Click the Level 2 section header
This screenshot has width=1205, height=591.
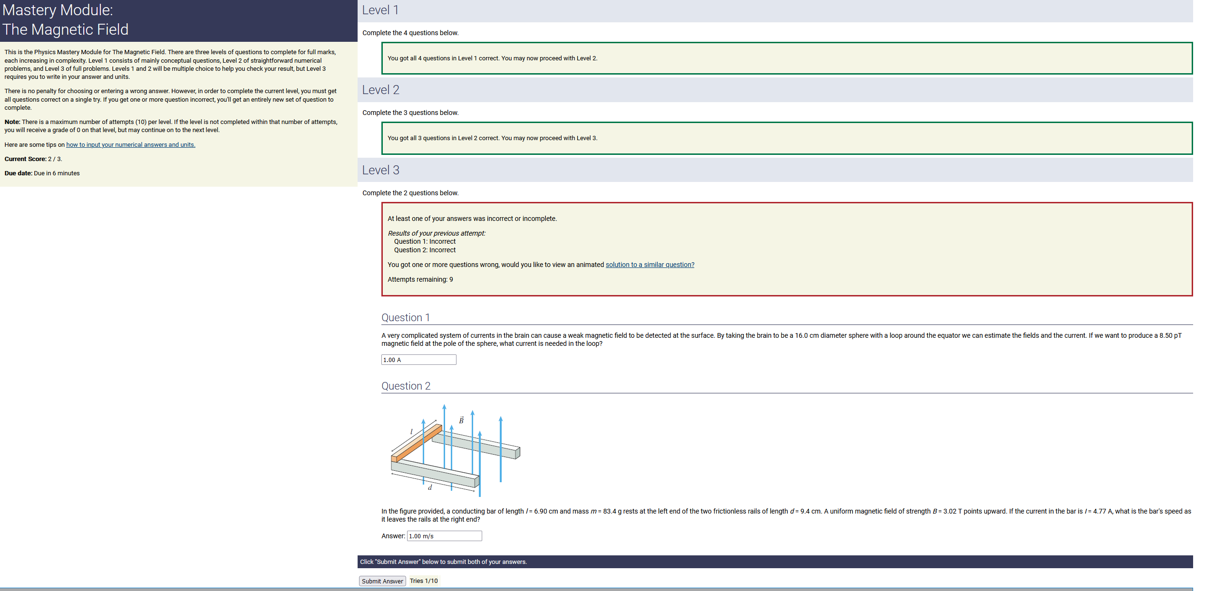[x=380, y=90]
